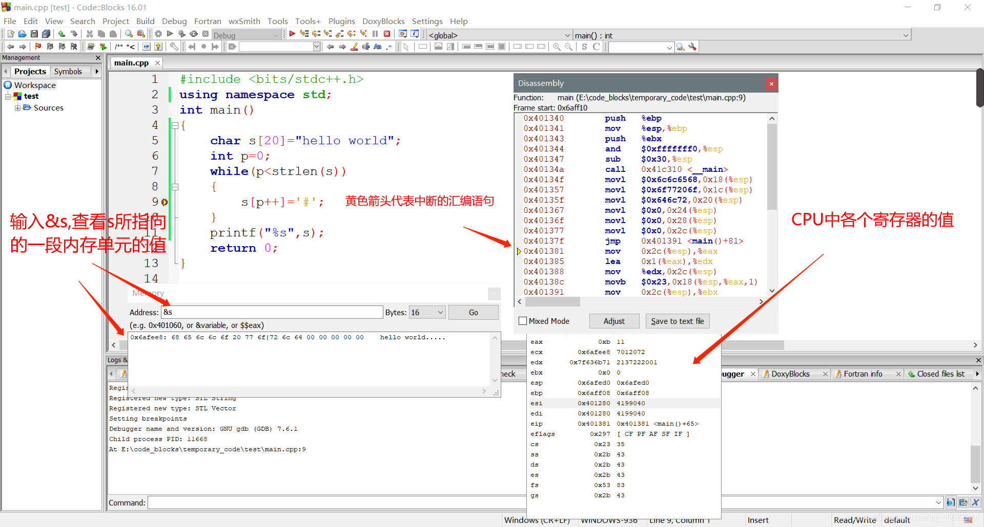Switch to the Fortran info tab
The image size is (984, 527).
click(x=863, y=374)
